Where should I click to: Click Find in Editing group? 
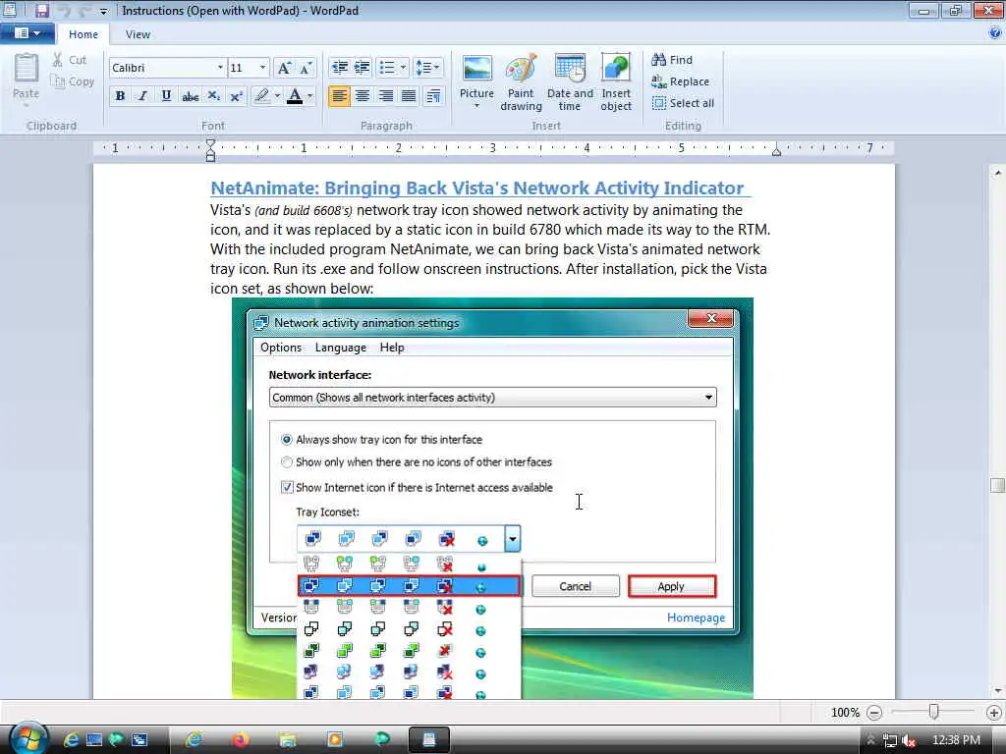(x=672, y=60)
